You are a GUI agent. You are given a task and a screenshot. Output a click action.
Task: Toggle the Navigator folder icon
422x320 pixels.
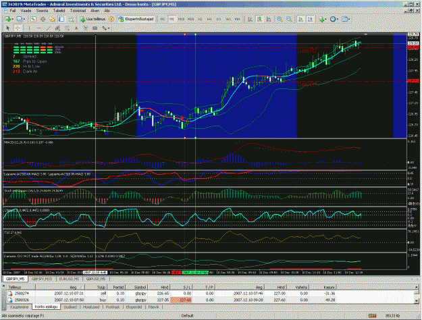(52, 19)
